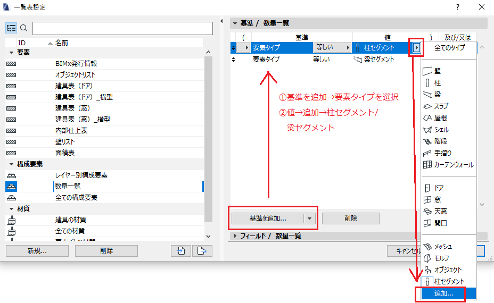This screenshot has width=494, height=303.
Task: Click the 削除 button beside 基準を追加
Action: point(351,218)
